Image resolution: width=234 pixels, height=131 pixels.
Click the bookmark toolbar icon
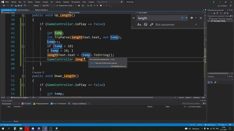click(x=101, y=6)
